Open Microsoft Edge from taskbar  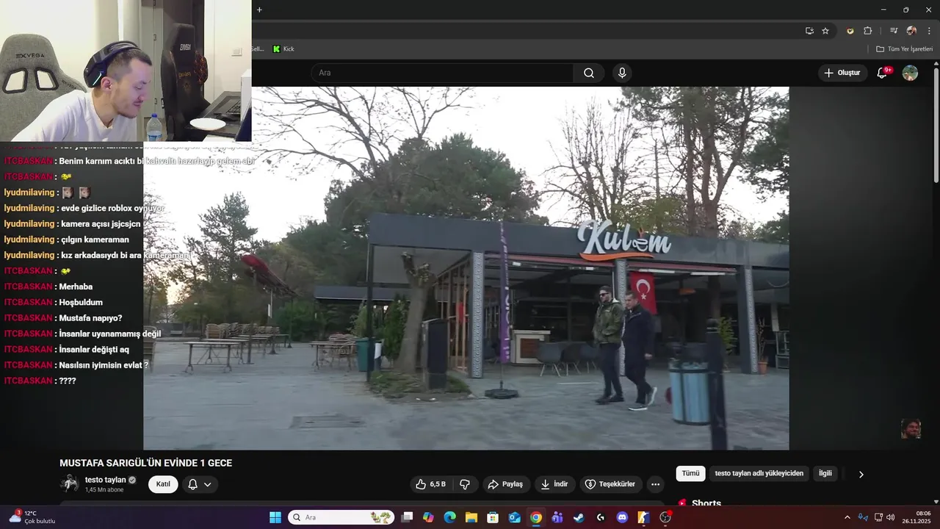click(x=450, y=517)
